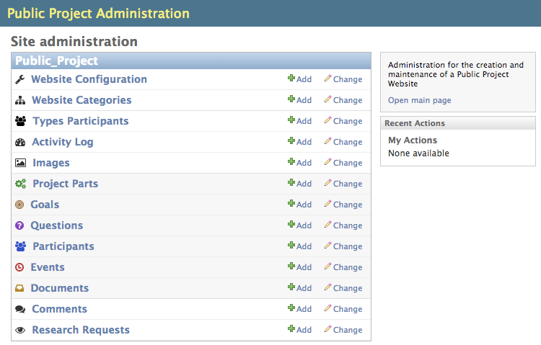Click the purple question mark icon

[19, 225]
